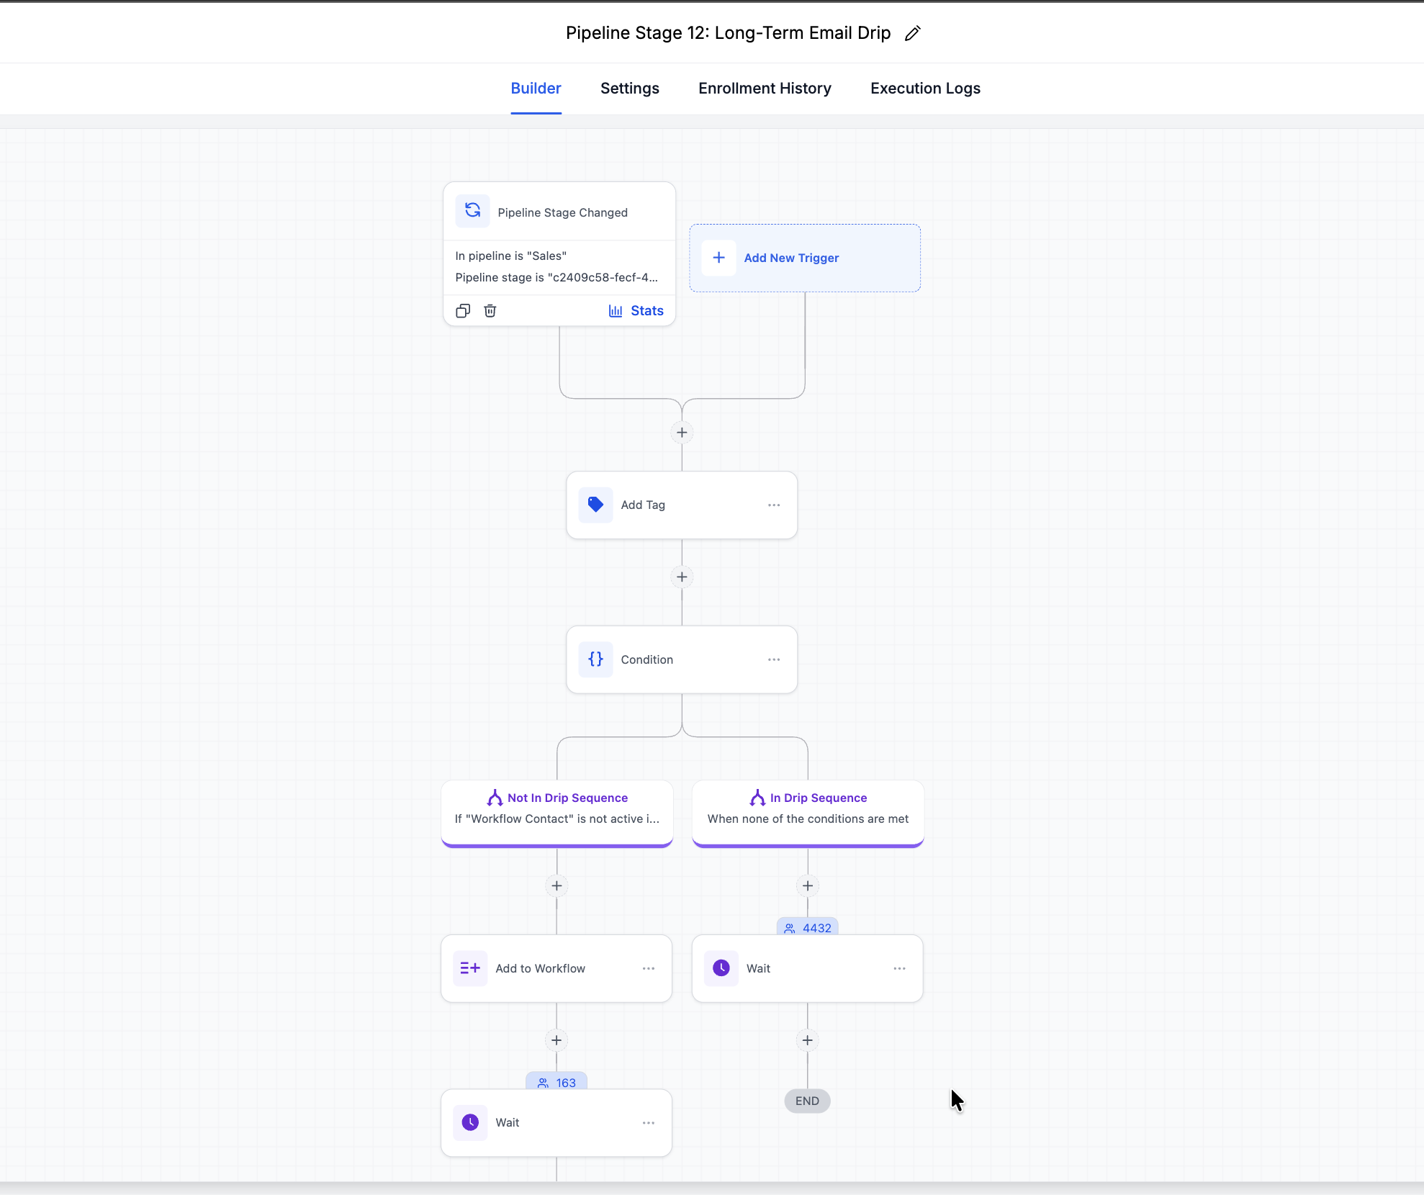Click the Condition braces icon
The image size is (1424, 1195).
[x=595, y=659]
